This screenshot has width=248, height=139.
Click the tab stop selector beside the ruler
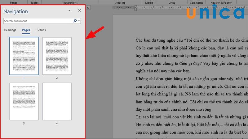click(x=88, y=8)
